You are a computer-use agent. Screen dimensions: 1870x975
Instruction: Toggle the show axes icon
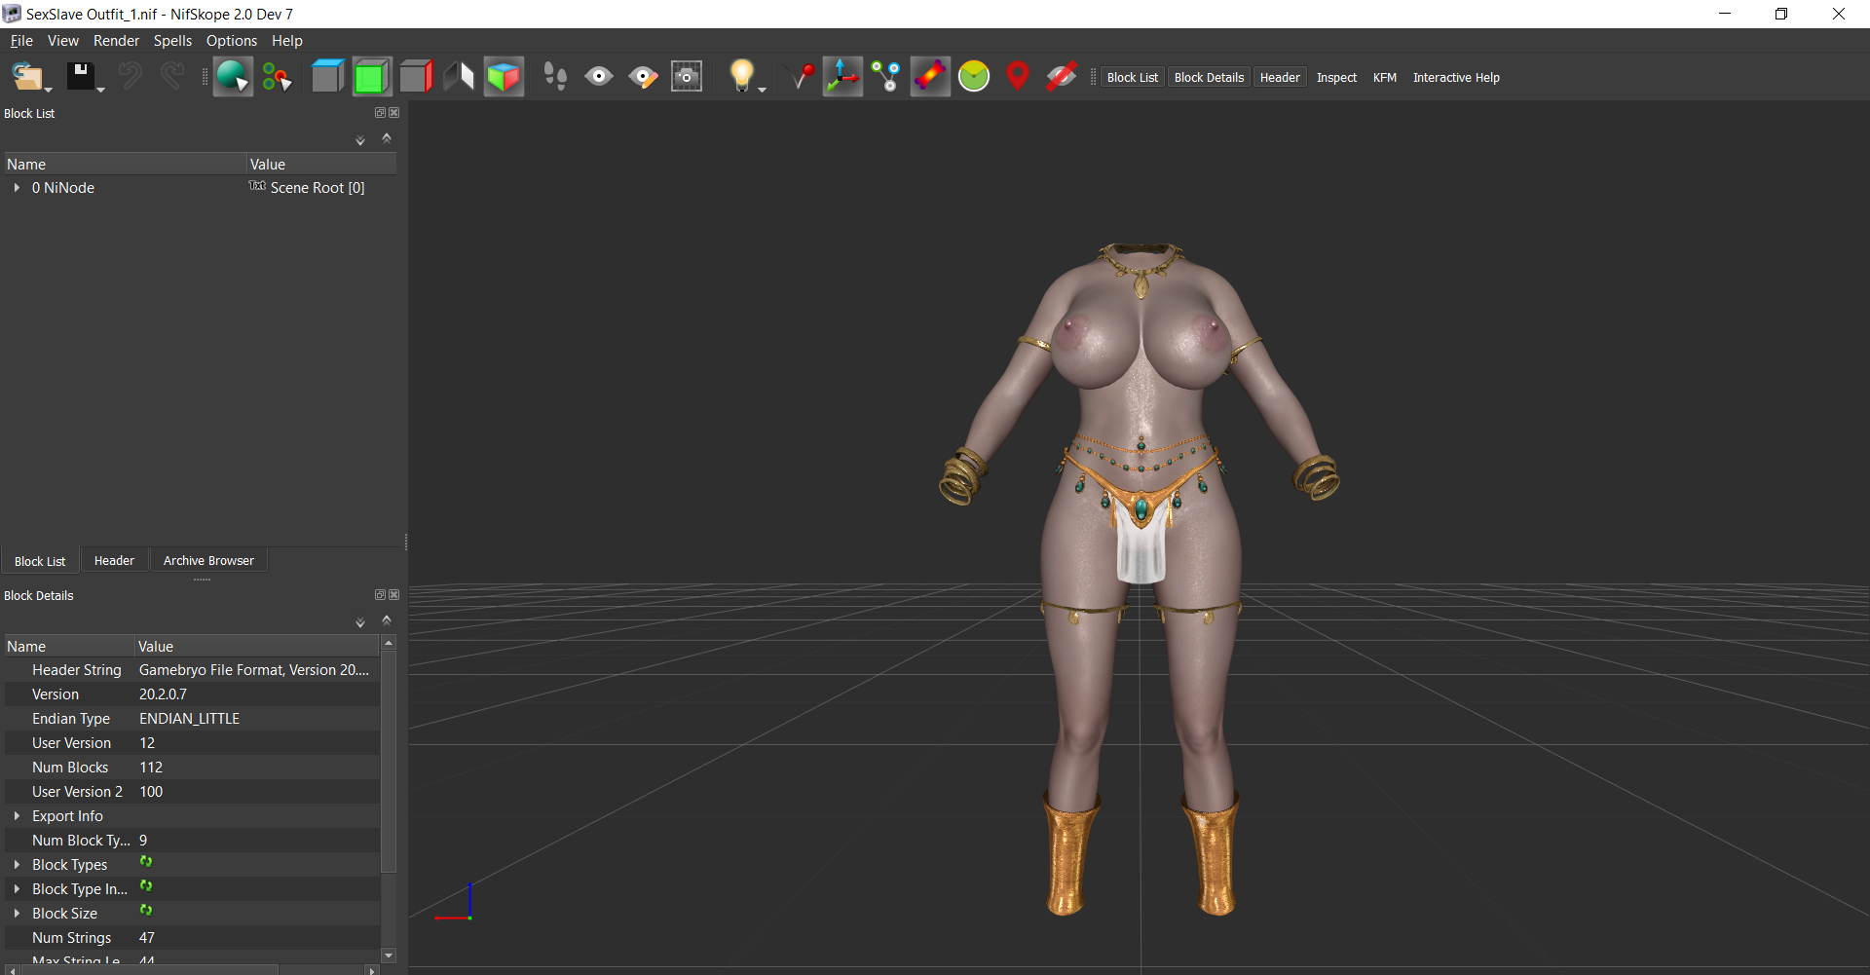[842, 77]
